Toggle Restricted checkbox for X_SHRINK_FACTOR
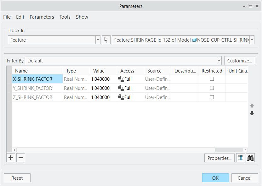 click(x=212, y=79)
